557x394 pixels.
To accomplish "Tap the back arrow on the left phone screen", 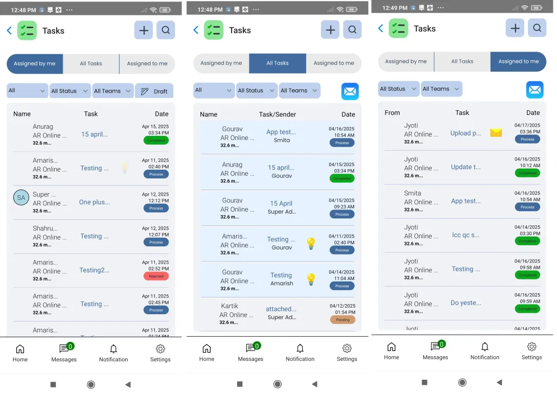I will (x=10, y=31).
